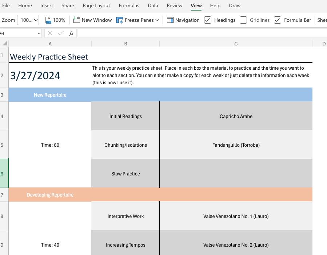The height and width of the screenshot is (255, 327).
Task: Select row 1 header
Action: click(4, 55)
